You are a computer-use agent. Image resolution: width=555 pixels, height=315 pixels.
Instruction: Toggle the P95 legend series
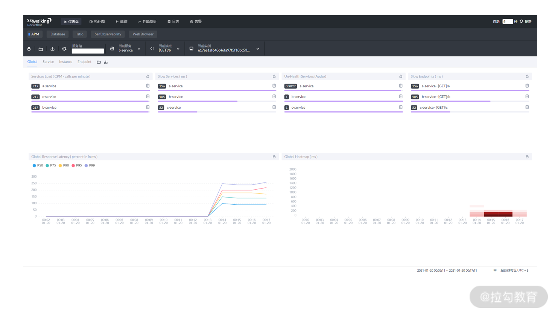coord(77,166)
